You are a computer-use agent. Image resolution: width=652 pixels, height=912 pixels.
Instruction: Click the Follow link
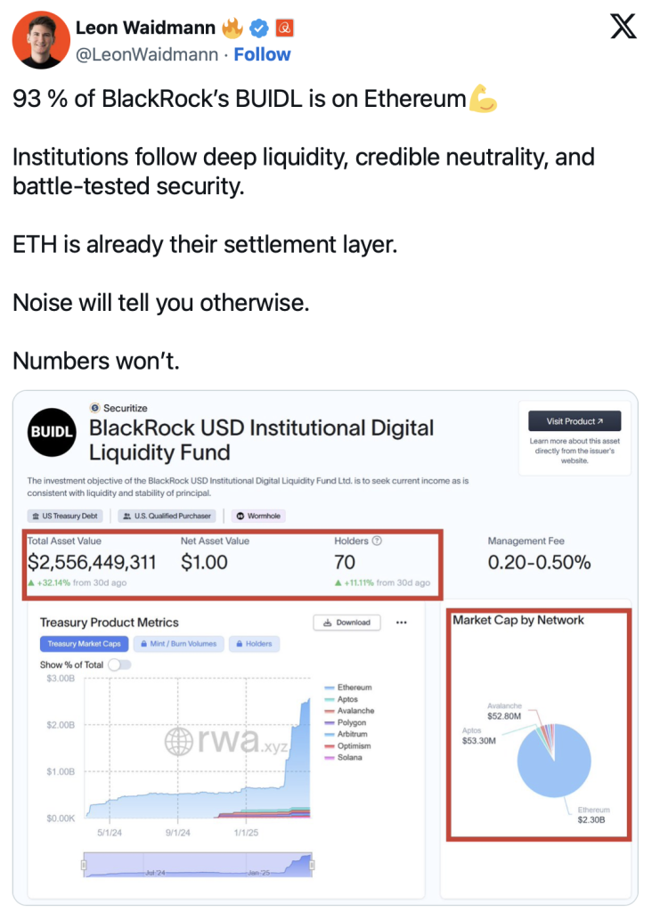point(262,54)
